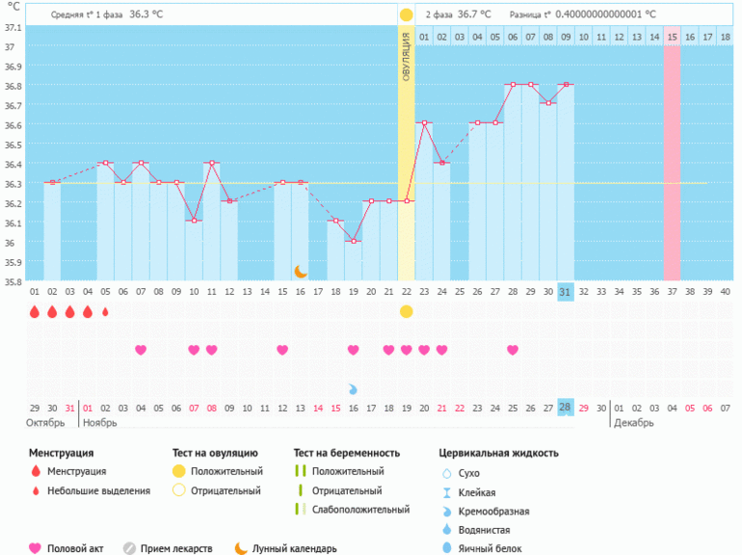Click the highlighted calendar date 28
The width and height of the screenshot is (742, 555).
(x=566, y=407)
